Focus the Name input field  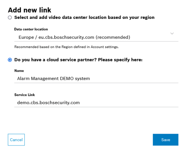click(96, 79)
